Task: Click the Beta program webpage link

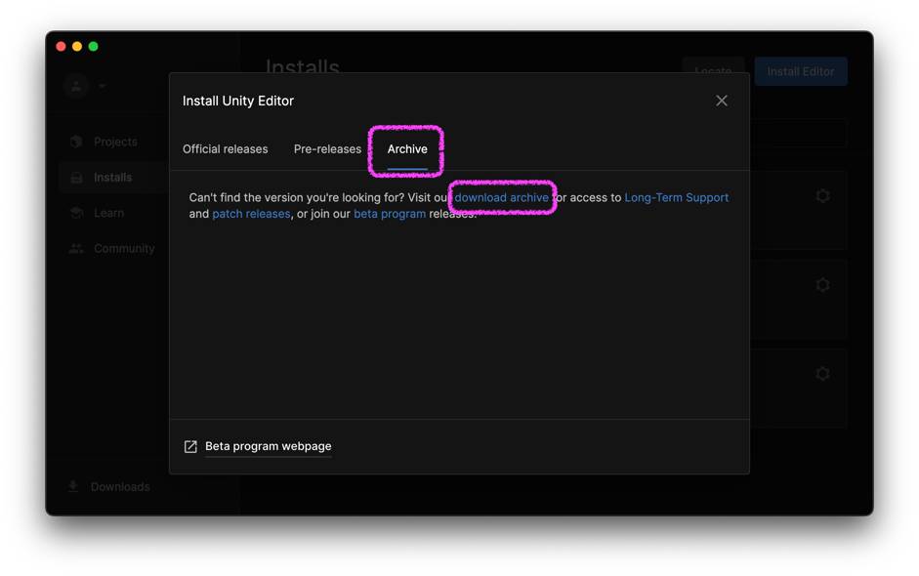Action: coord(268,446)
